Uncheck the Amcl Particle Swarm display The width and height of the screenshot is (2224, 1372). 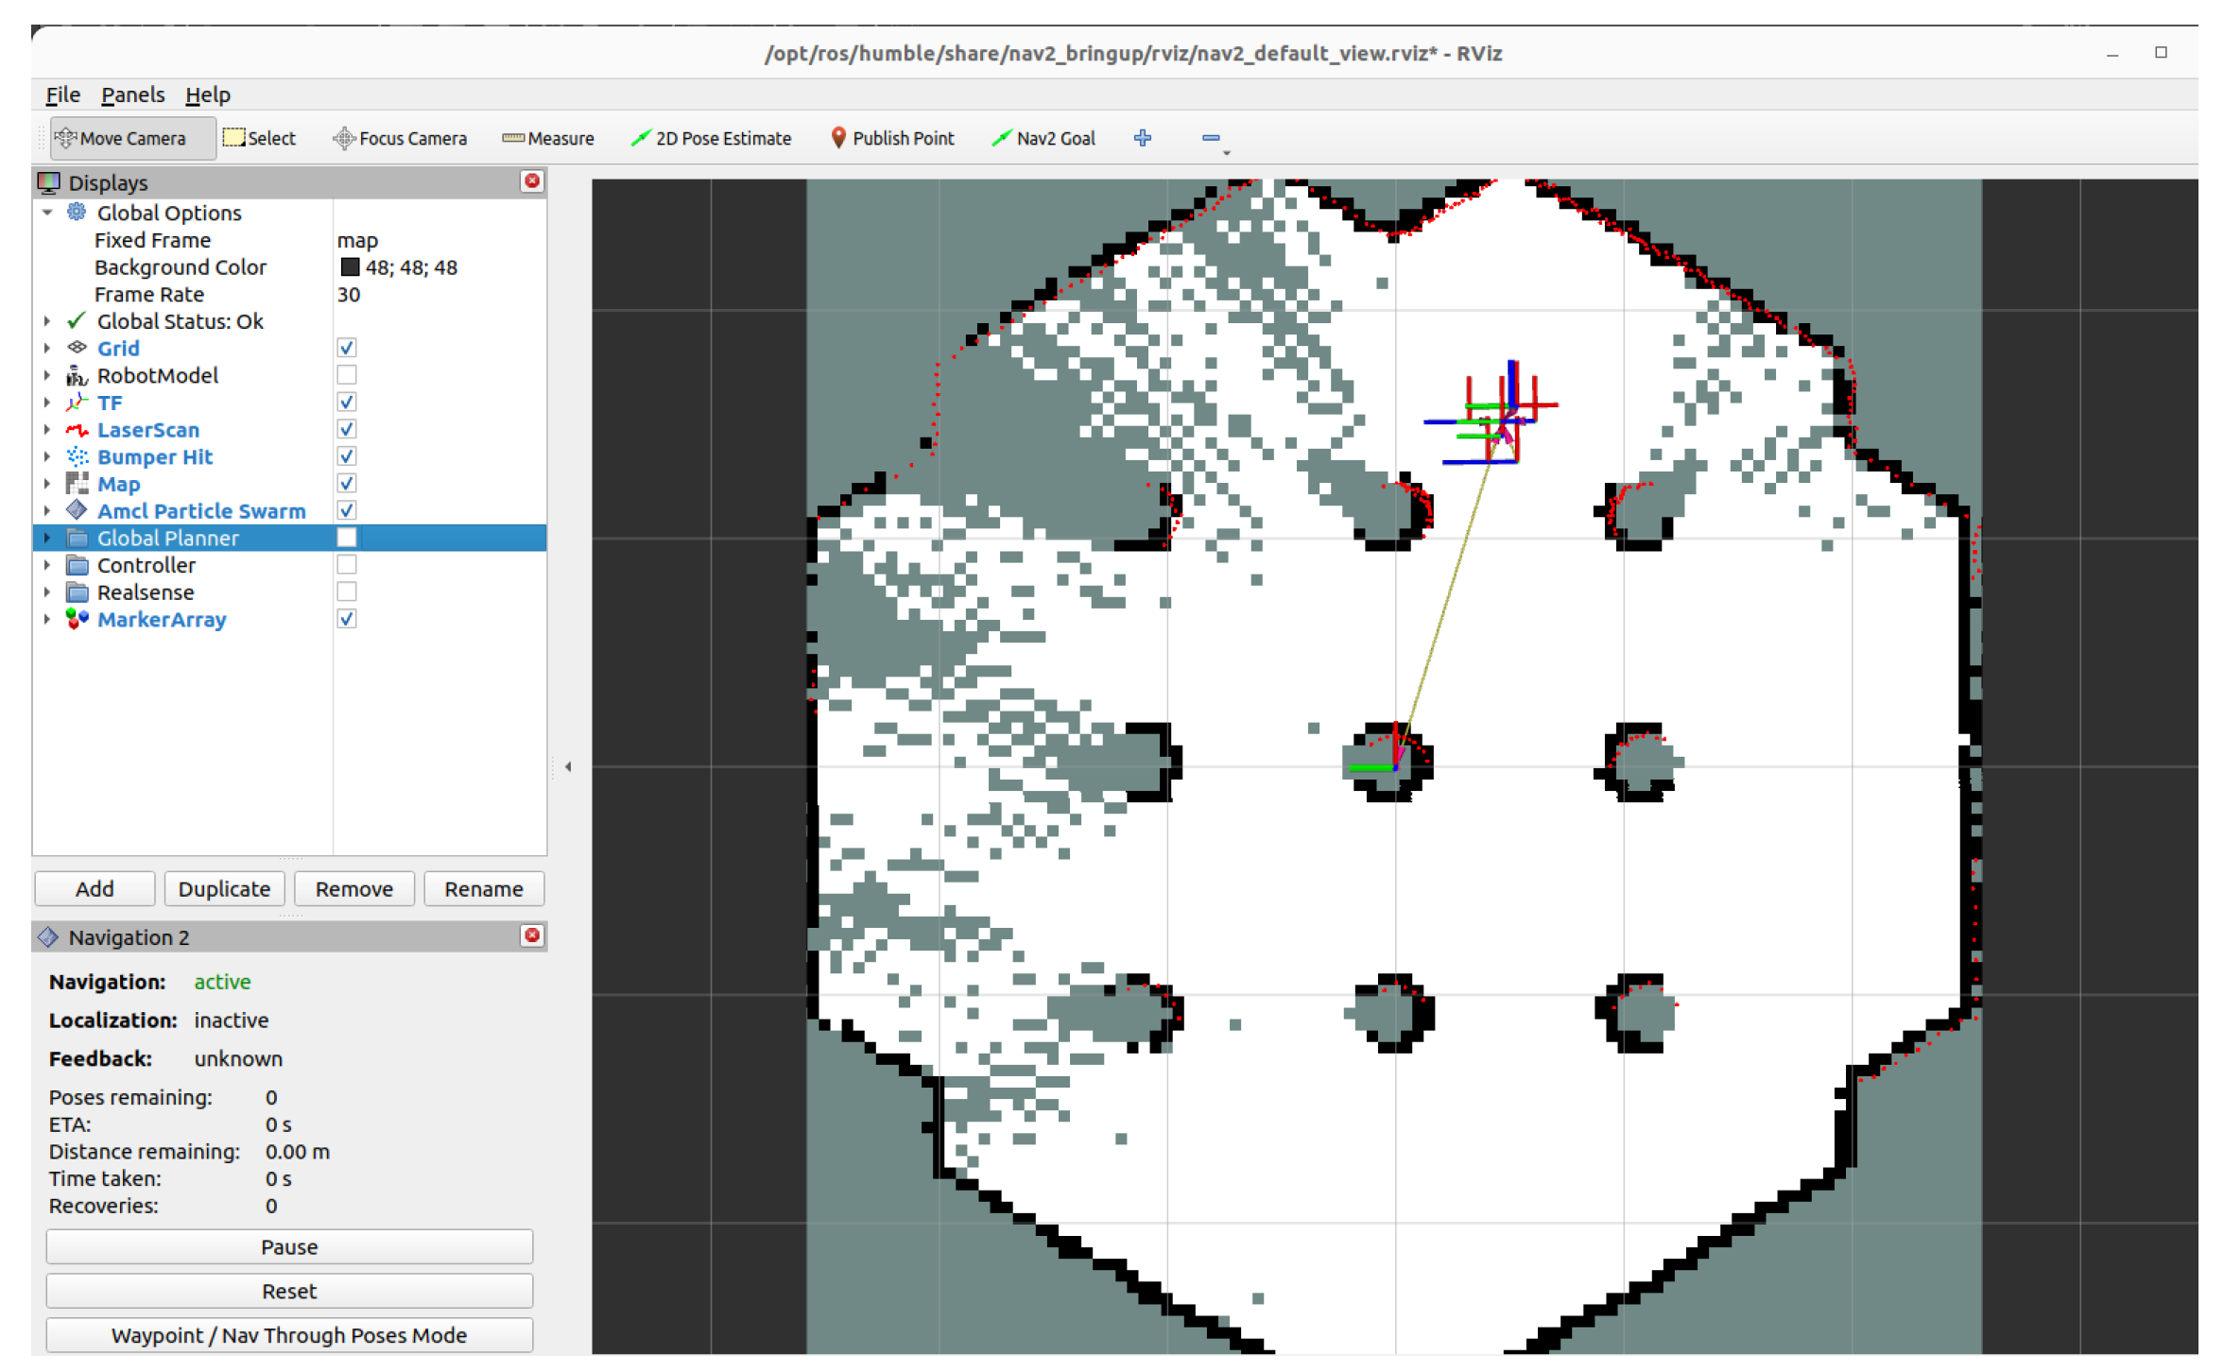tap(347, 510)
